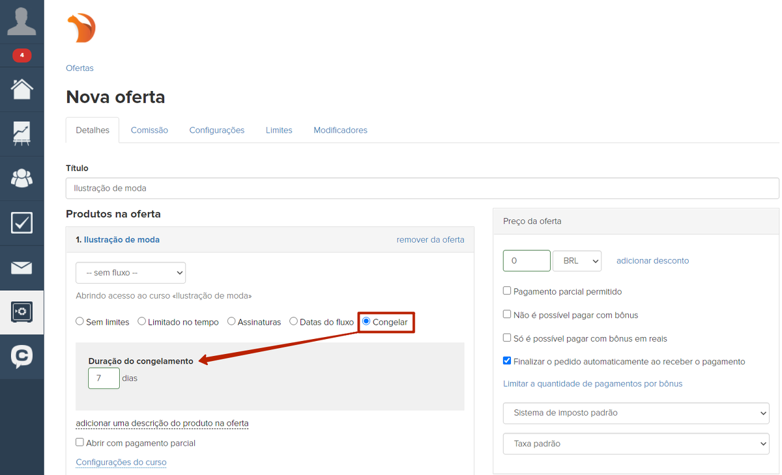Open the chat bubble icon in sidebar
Image resolution: width=782 pixels, height=475 pixels.
click(x=22, y=356)
